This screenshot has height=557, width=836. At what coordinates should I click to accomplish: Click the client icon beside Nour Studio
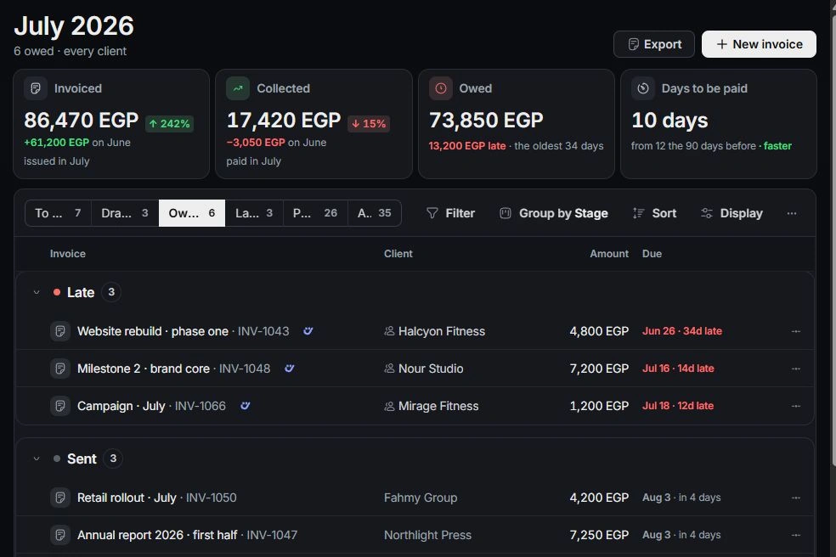tap(389, 369)
